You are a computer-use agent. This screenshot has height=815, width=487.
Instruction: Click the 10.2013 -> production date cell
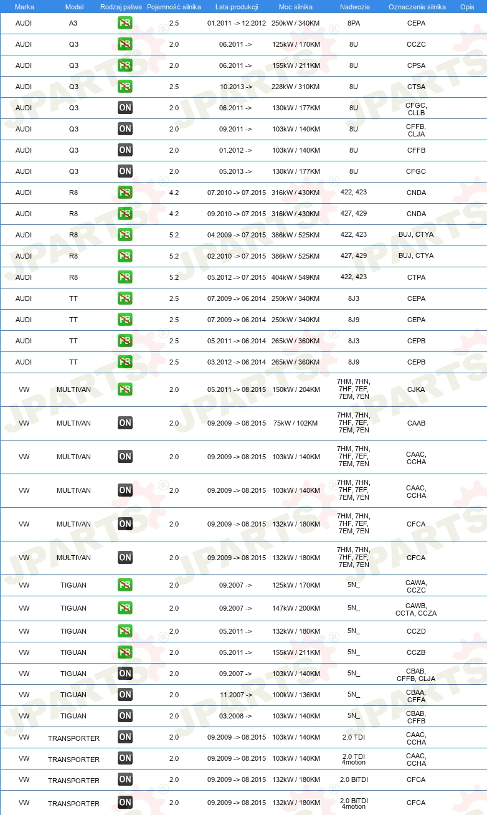coord(236,87)
